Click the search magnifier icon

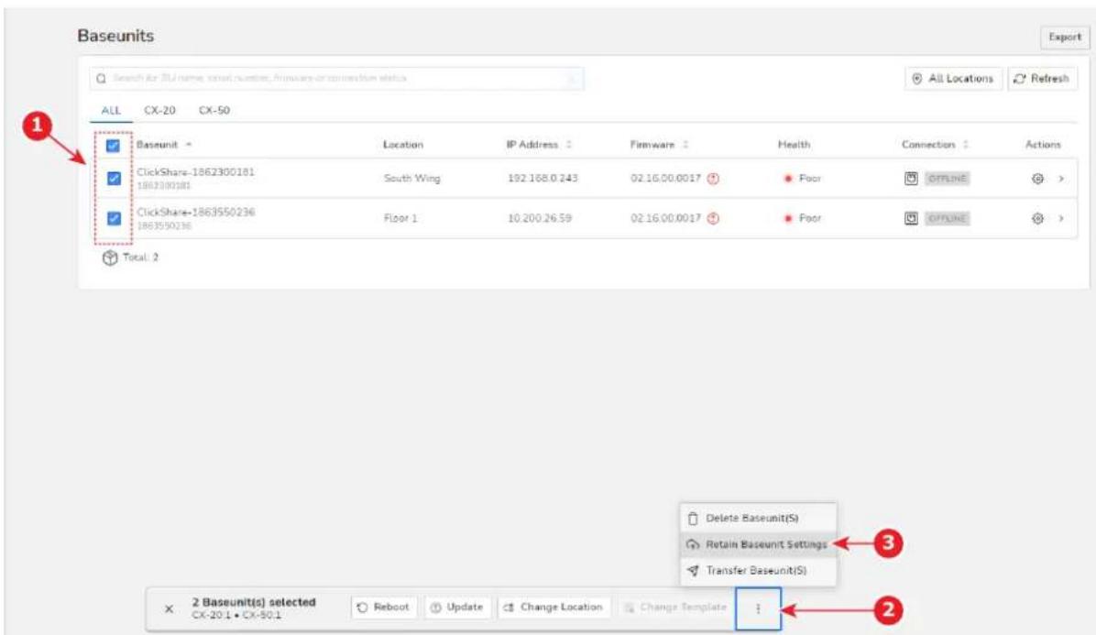[102, 78]
